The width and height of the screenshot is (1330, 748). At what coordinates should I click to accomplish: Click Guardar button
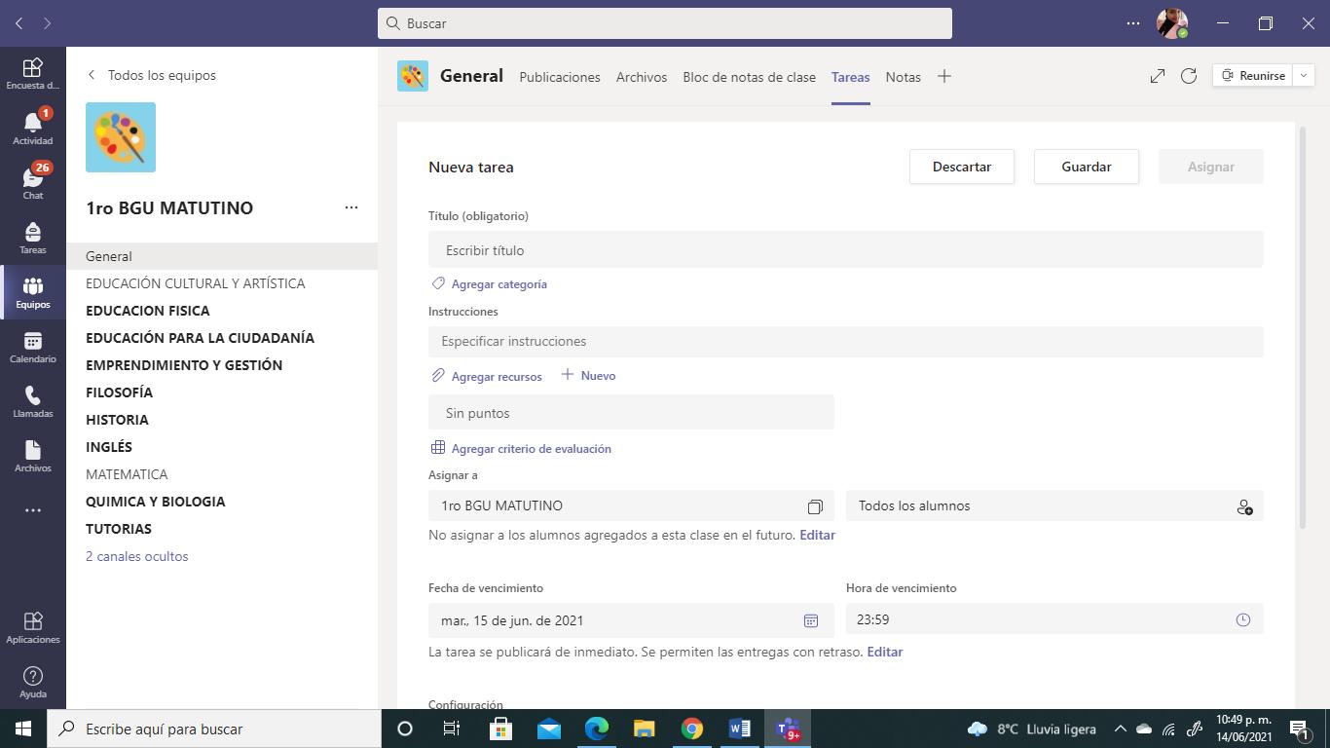pos(1087,167)
